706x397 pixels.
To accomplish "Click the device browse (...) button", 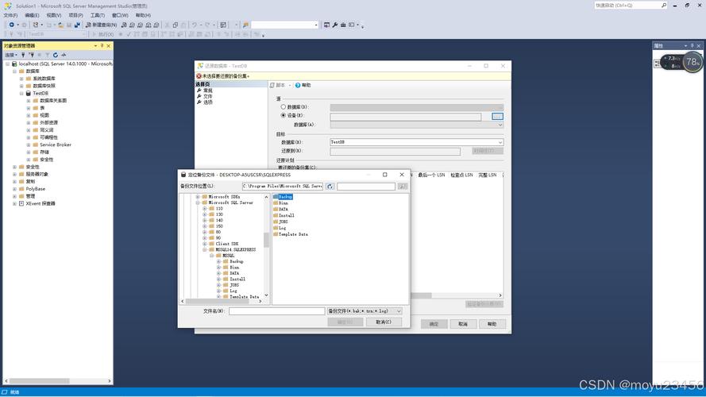I will click(497, 116).
